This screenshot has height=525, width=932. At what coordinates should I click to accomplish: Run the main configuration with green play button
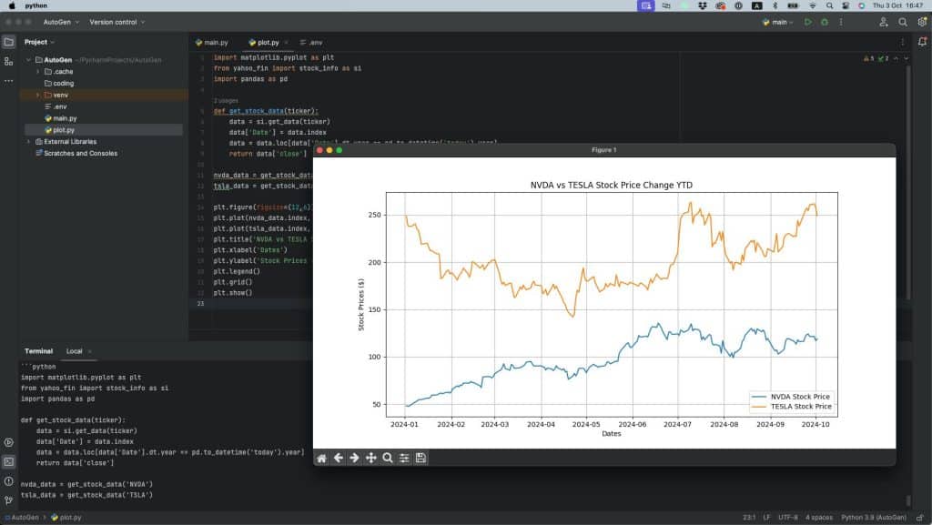pyautogui.click(x=807, y=22)
